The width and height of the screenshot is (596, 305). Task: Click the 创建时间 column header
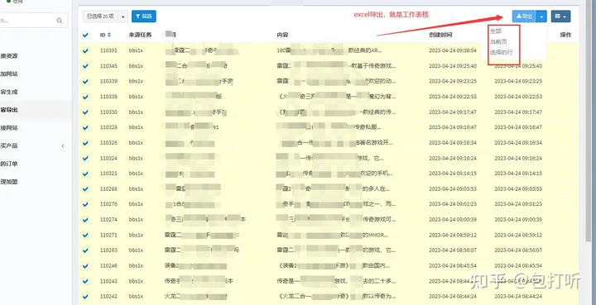440,35
